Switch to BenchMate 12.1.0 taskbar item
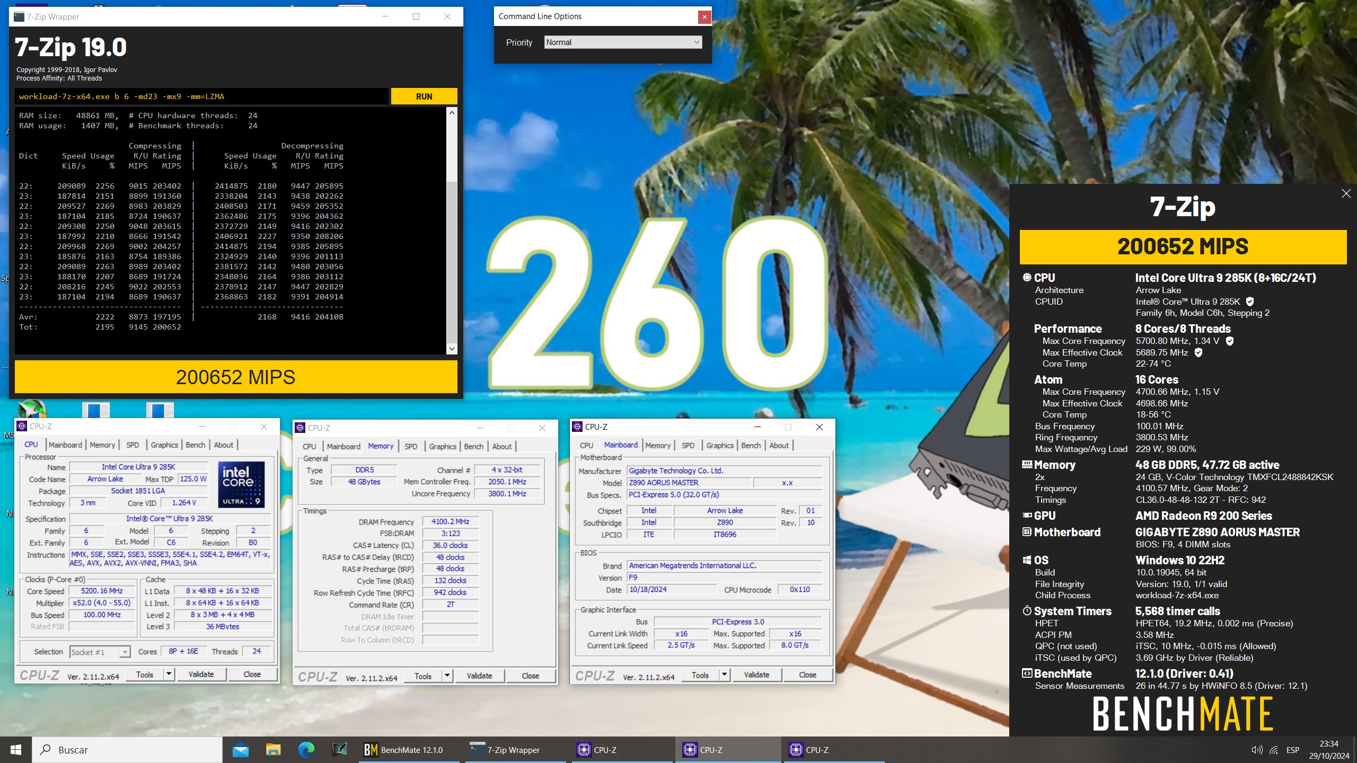Screen dimensions: 1357x763 tap(409, 750)
